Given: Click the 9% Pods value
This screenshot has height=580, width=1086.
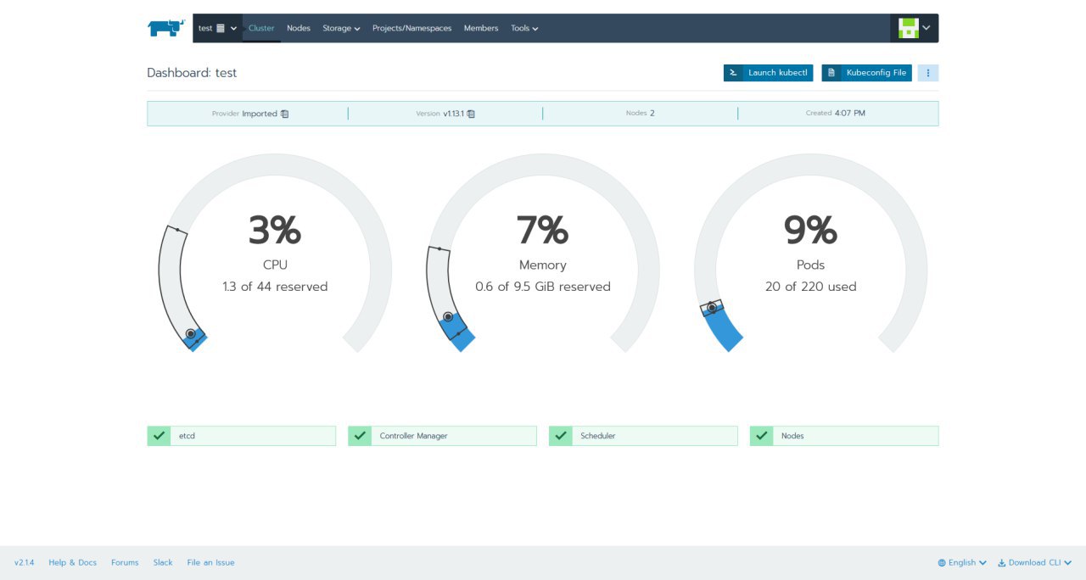Looking at the screenshot, I should point(810,231).
